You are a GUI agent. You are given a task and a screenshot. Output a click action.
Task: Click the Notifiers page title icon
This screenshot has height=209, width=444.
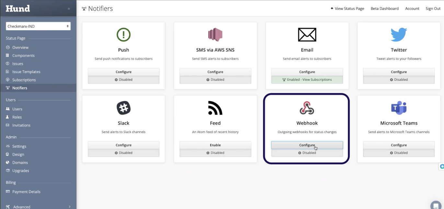pos(84,9)
